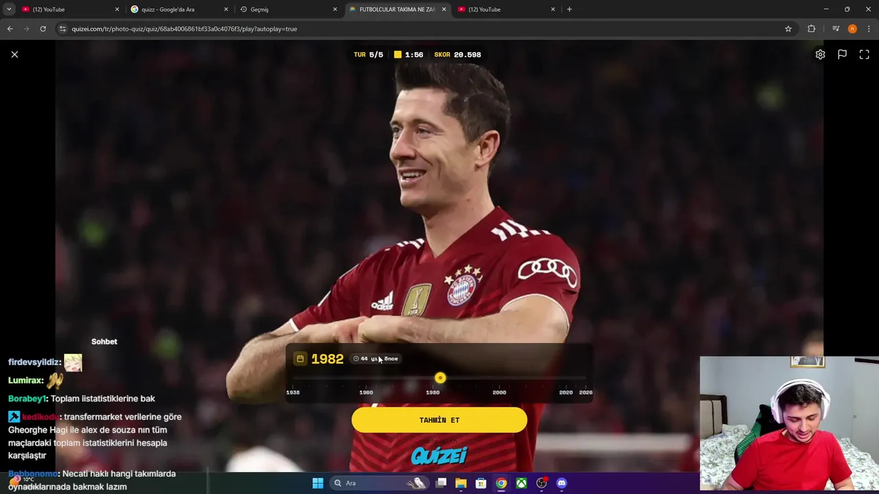Viewport: 879px width, 494px height.
Task: Click the 1982 year value field
Action: point(327,359)
